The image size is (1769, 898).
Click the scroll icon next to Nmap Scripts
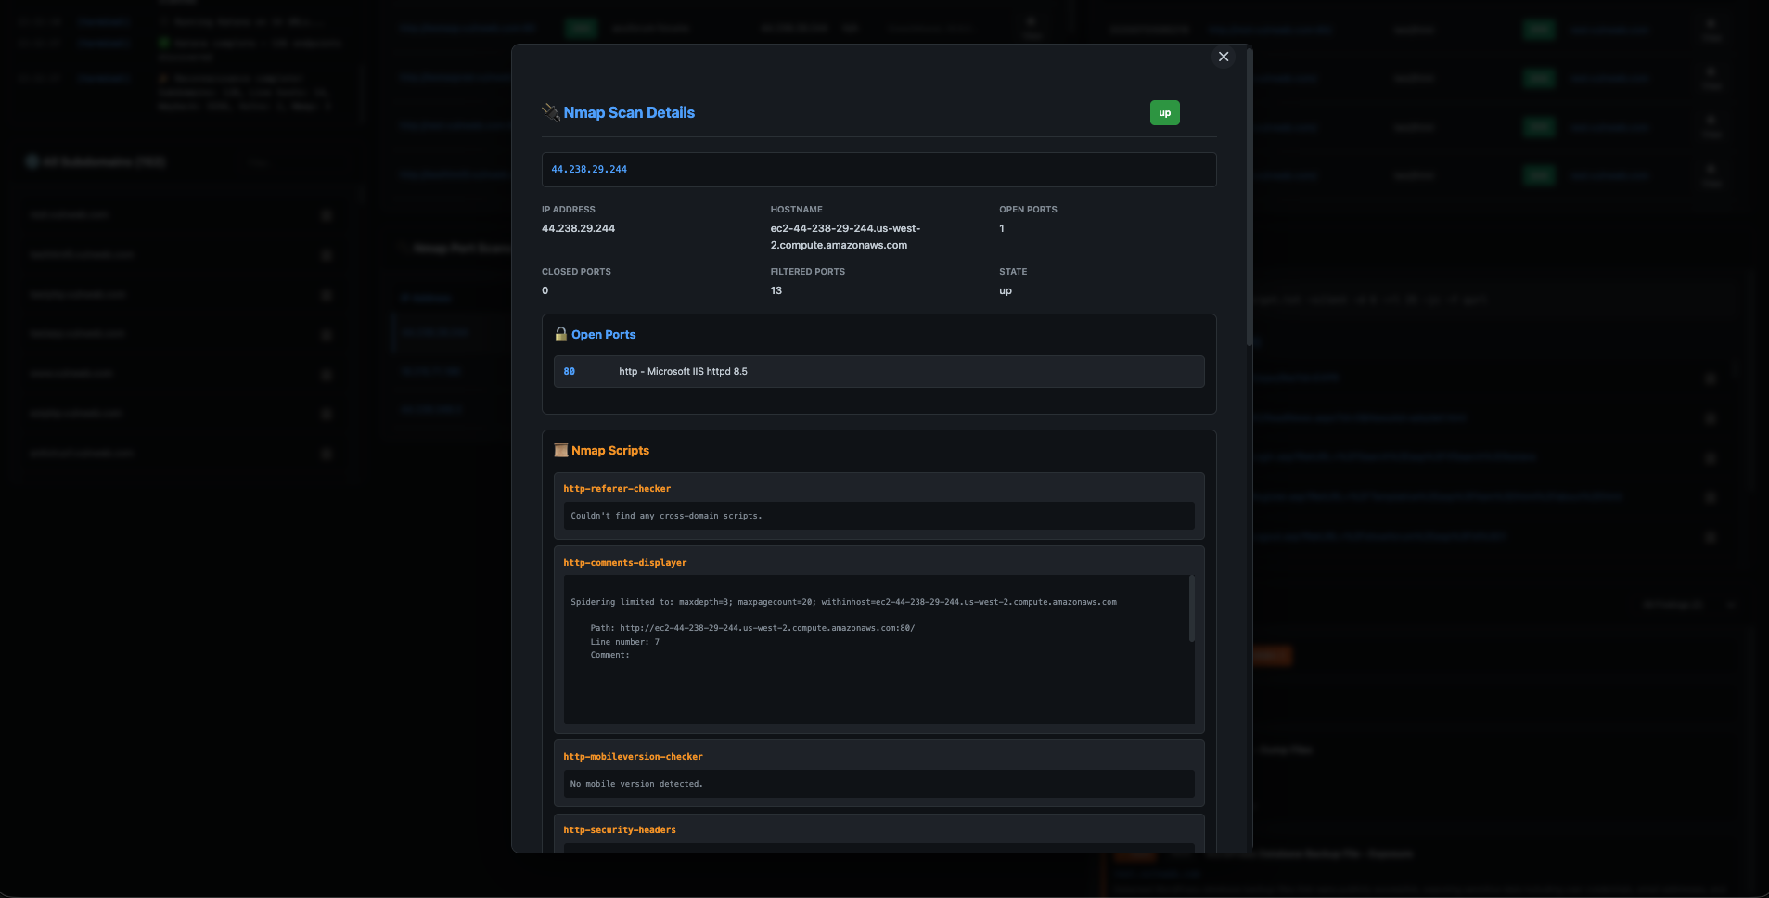point(560,450)
